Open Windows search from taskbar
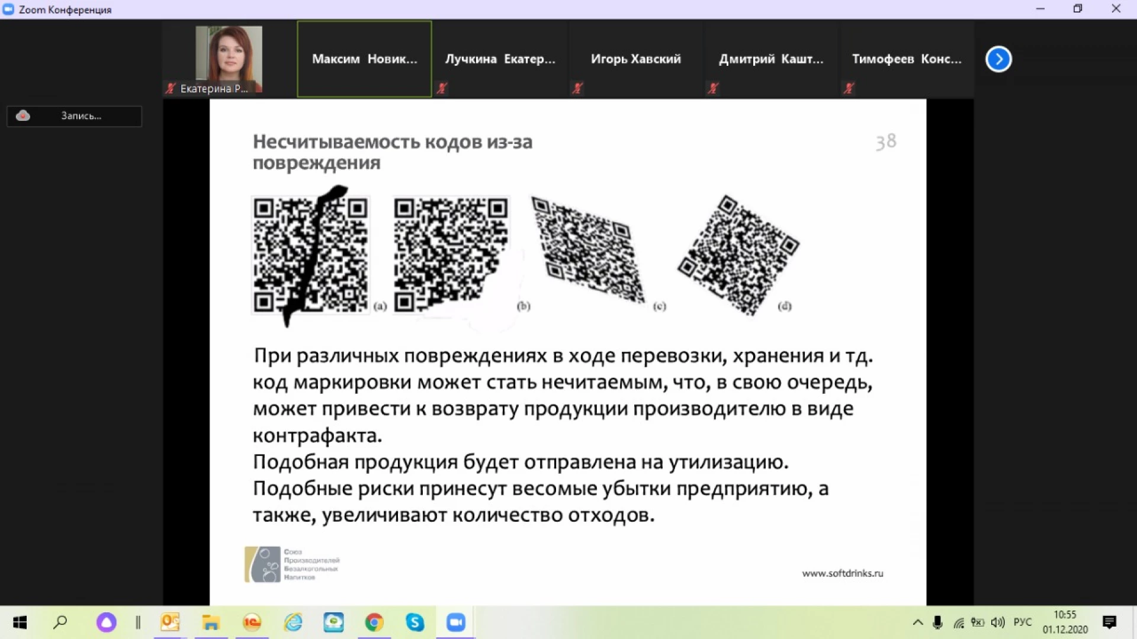The height and width of the screenshot is (639, 1137). 60,622
